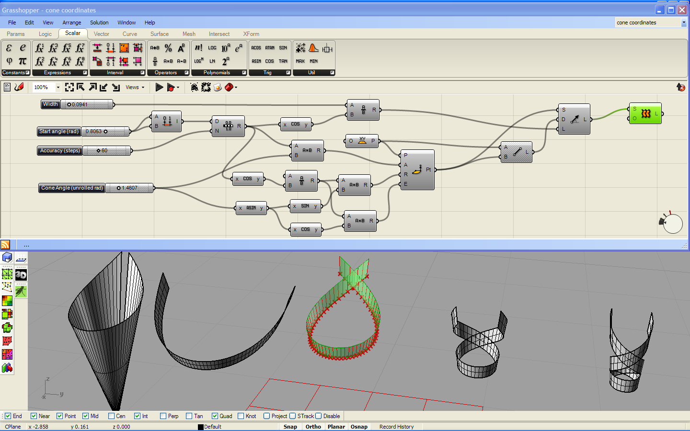This screenshot has height=431, width=690.
Task: Pick the COS trig component
Action: tap(270, 61)
